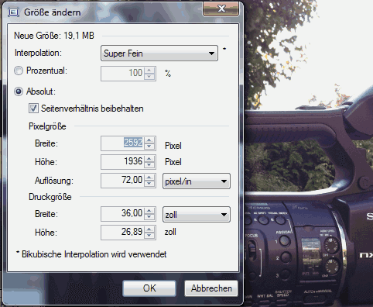Confirm resize with the OK button
This screenshot has width=373, height=307.
coord(149,288)
